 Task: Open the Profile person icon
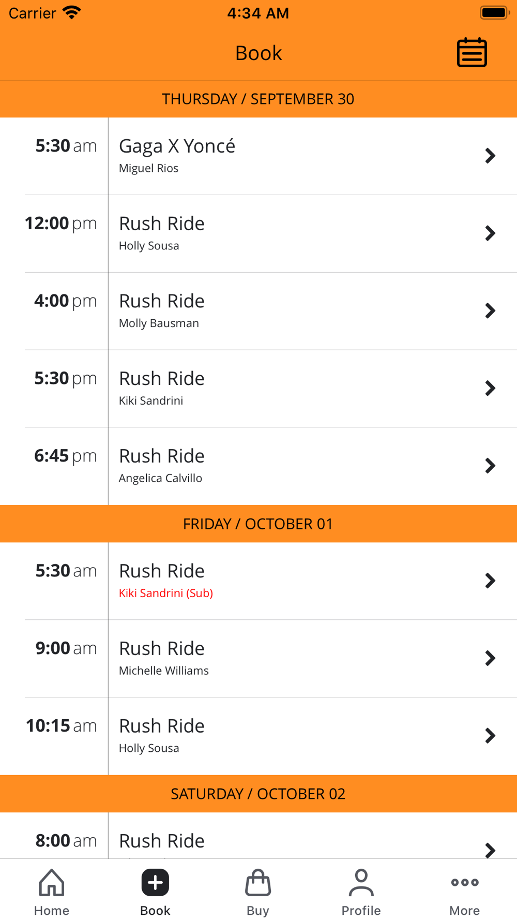point(361,882)
